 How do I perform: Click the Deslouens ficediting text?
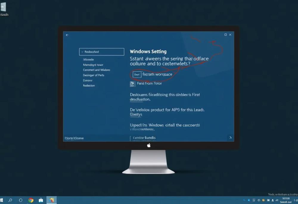pos(165,97)
